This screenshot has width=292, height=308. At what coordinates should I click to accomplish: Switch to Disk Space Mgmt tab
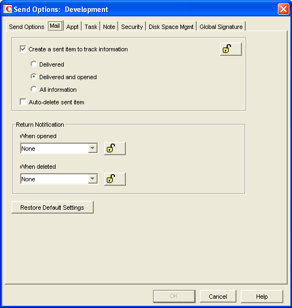(171, 27)
